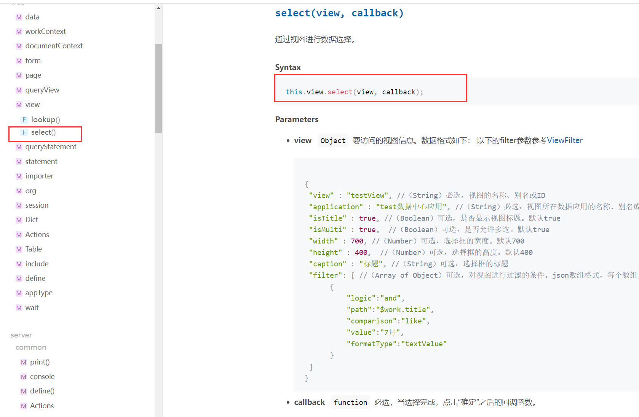This screenshot has height=417, width=639.
Task: Go to queryStatement module
Action: (51, 147)
